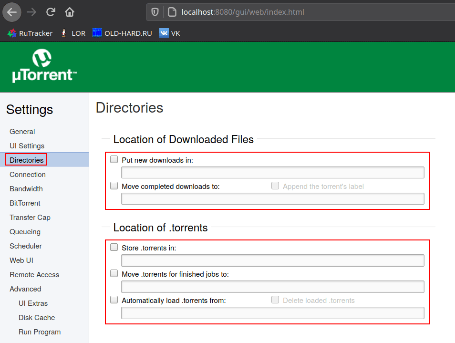Reload the page with the refresh icon
This screenshot has width=455, height=343.
coord(50,12)
